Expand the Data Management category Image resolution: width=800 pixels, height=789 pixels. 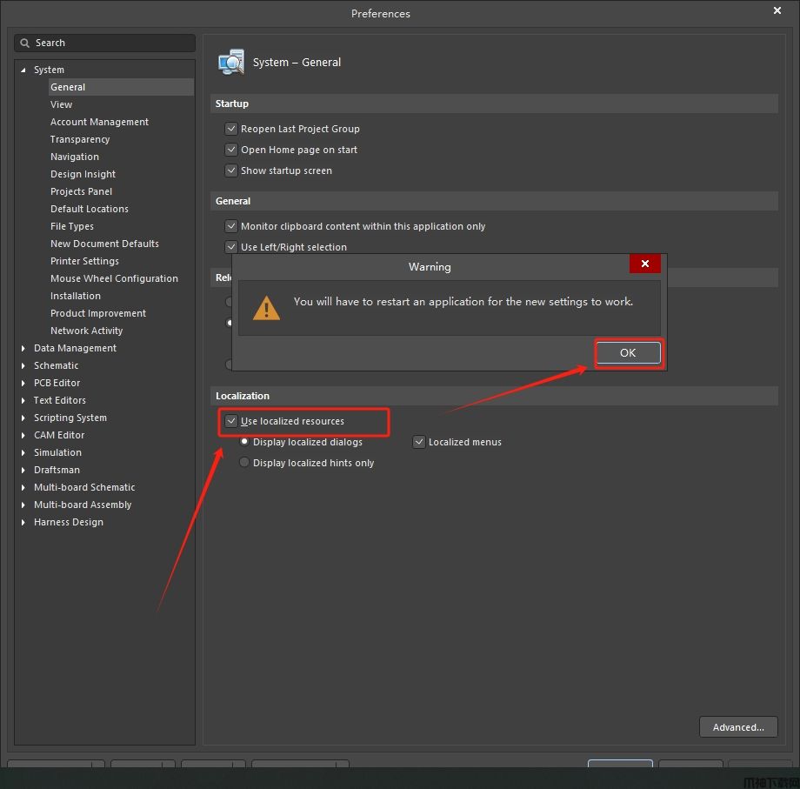[23, 348]
